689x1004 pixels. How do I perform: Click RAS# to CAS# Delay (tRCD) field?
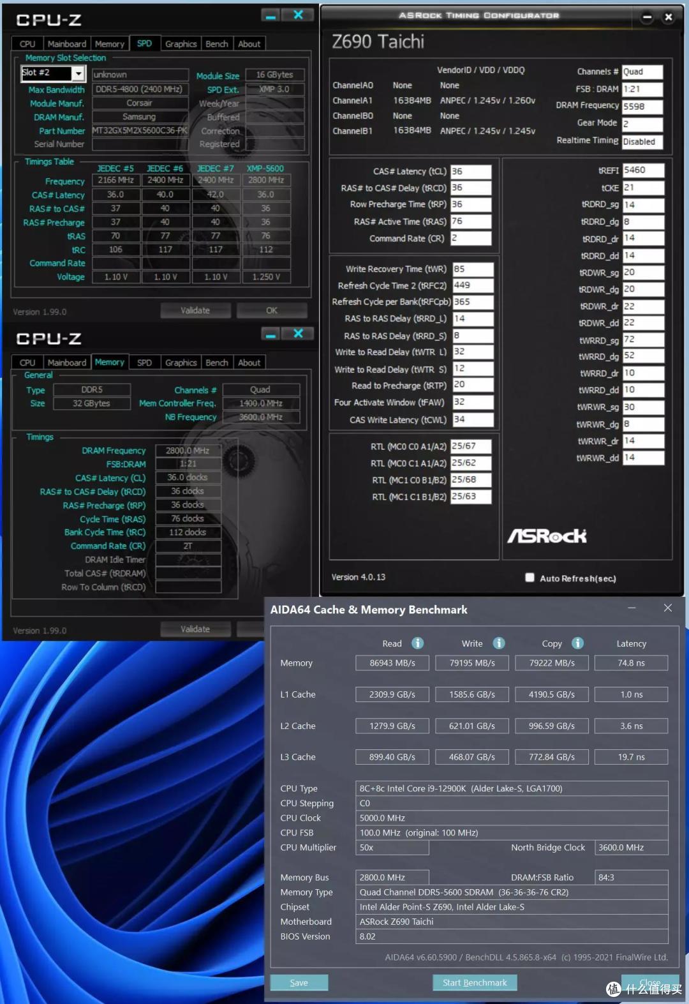[x=471, y=188]
